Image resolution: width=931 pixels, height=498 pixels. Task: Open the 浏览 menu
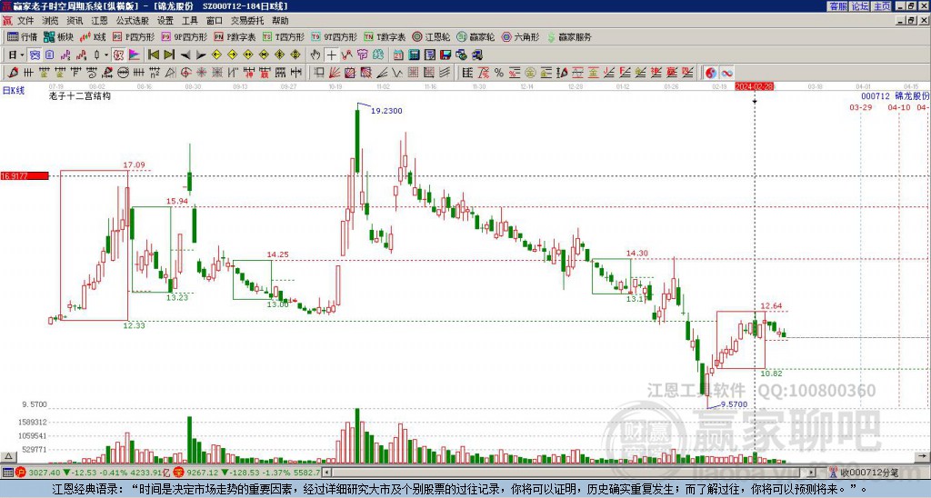coord(50,21)
